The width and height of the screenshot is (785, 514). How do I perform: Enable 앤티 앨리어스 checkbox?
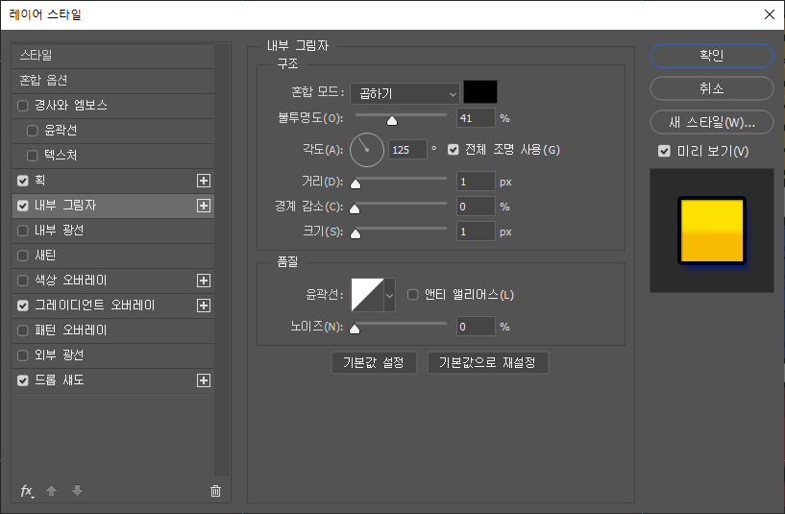[x=412, y=295]
